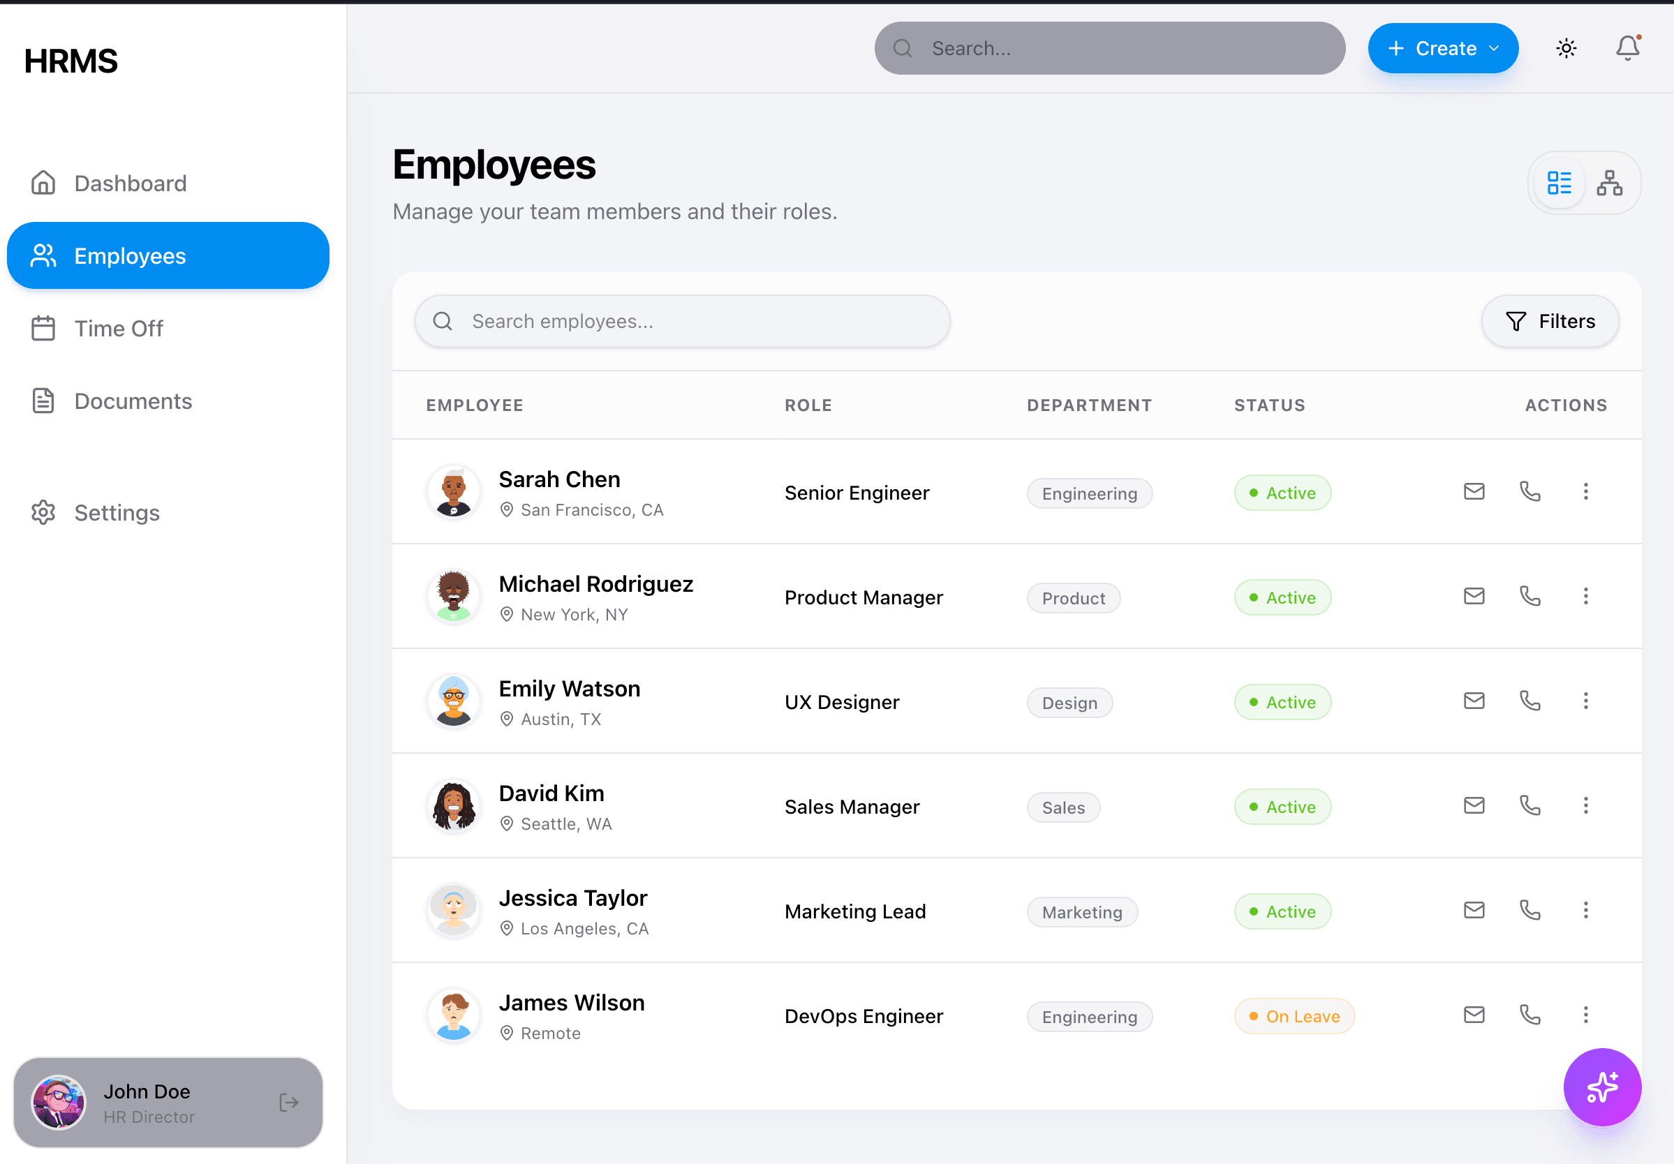The width and height of the screenshot is (1674, 1164).
Task: Call David Kim using the phone icon
Action: [1529, 805]
